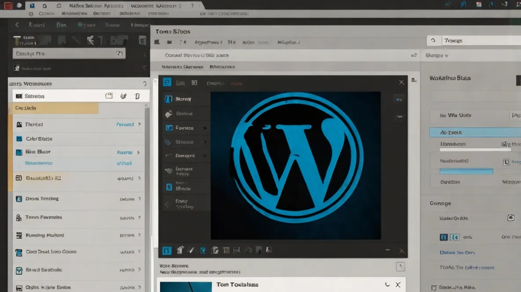The image size is (521, 292).
Task: Open the 'Doeno Sio Cen' link
Action: (457, 252)
